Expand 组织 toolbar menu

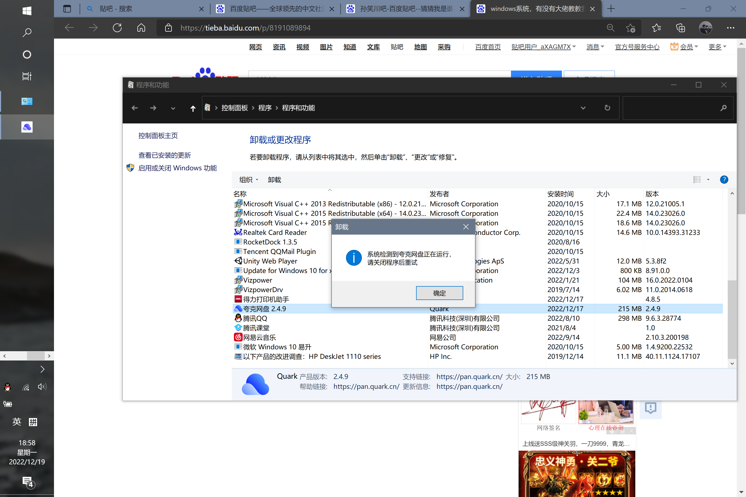click(248, 180)
